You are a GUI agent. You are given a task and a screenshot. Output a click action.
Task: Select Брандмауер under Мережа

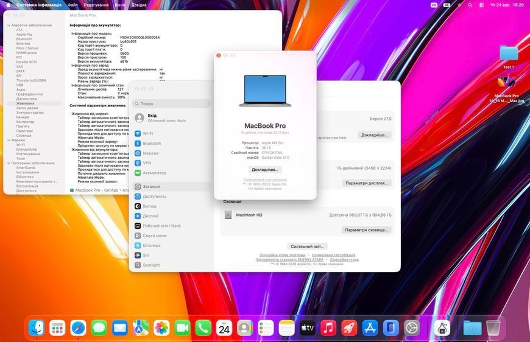[26, 149]
